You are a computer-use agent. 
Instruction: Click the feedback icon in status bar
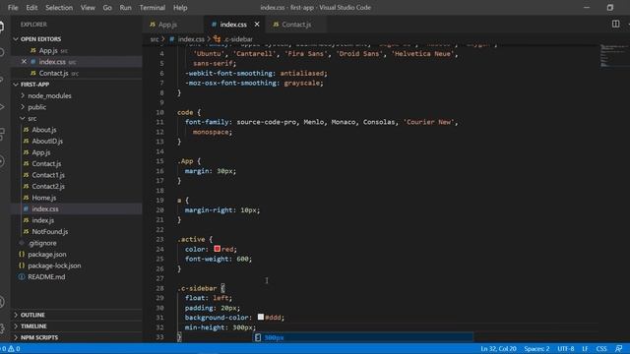pyautogui.click(x=619, y=349)
